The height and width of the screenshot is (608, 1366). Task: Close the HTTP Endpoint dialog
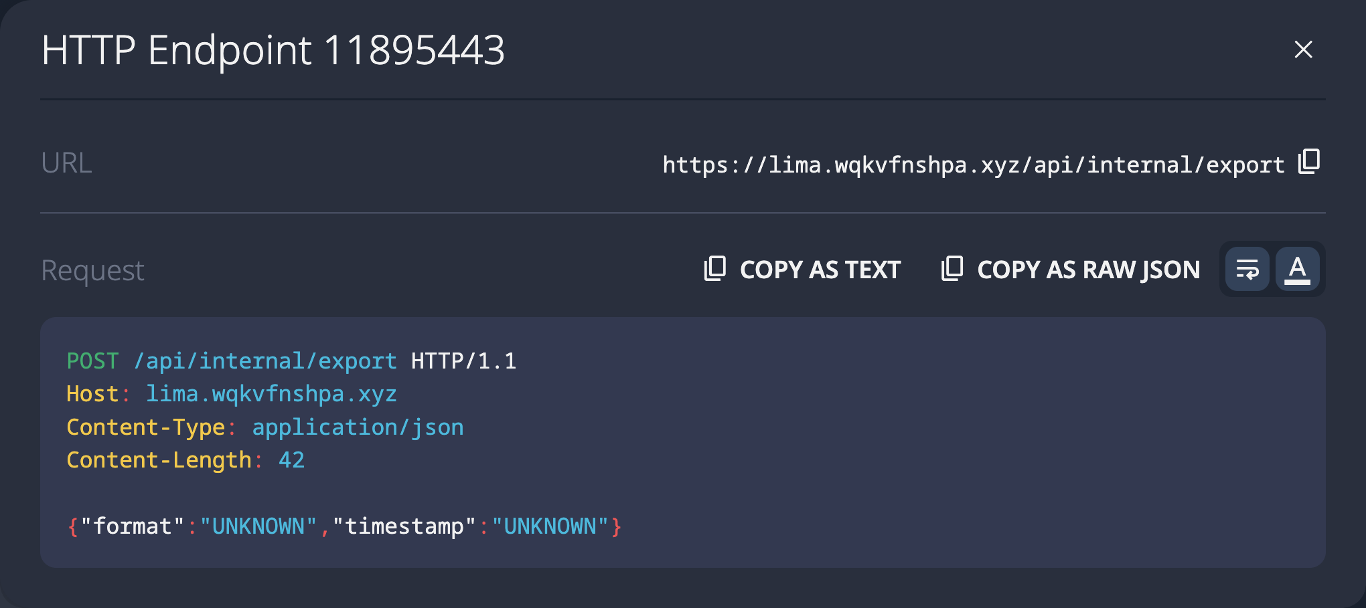click(1303, 49)
